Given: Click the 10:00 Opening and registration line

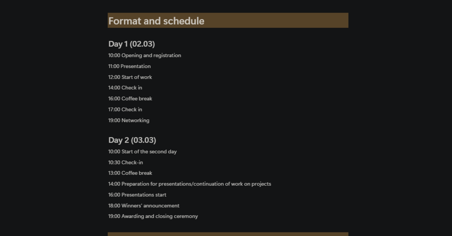Looking at the screenshot, I should (x=144, y=56).
